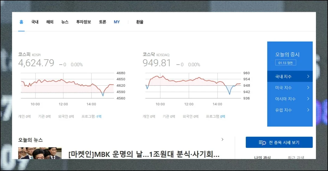The image size is (328, 171).
Task: Click the search list icon in 시세 보기
Action: [x=262, y=143]
